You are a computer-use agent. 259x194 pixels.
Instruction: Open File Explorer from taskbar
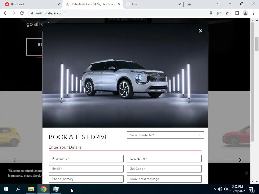(31, 189)
